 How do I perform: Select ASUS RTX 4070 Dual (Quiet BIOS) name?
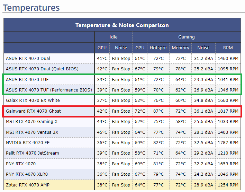click(42, 69)
